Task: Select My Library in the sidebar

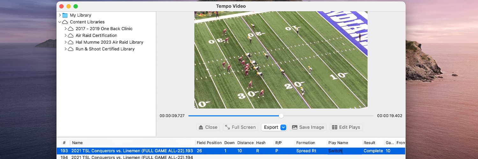Action: click(81, 15)
